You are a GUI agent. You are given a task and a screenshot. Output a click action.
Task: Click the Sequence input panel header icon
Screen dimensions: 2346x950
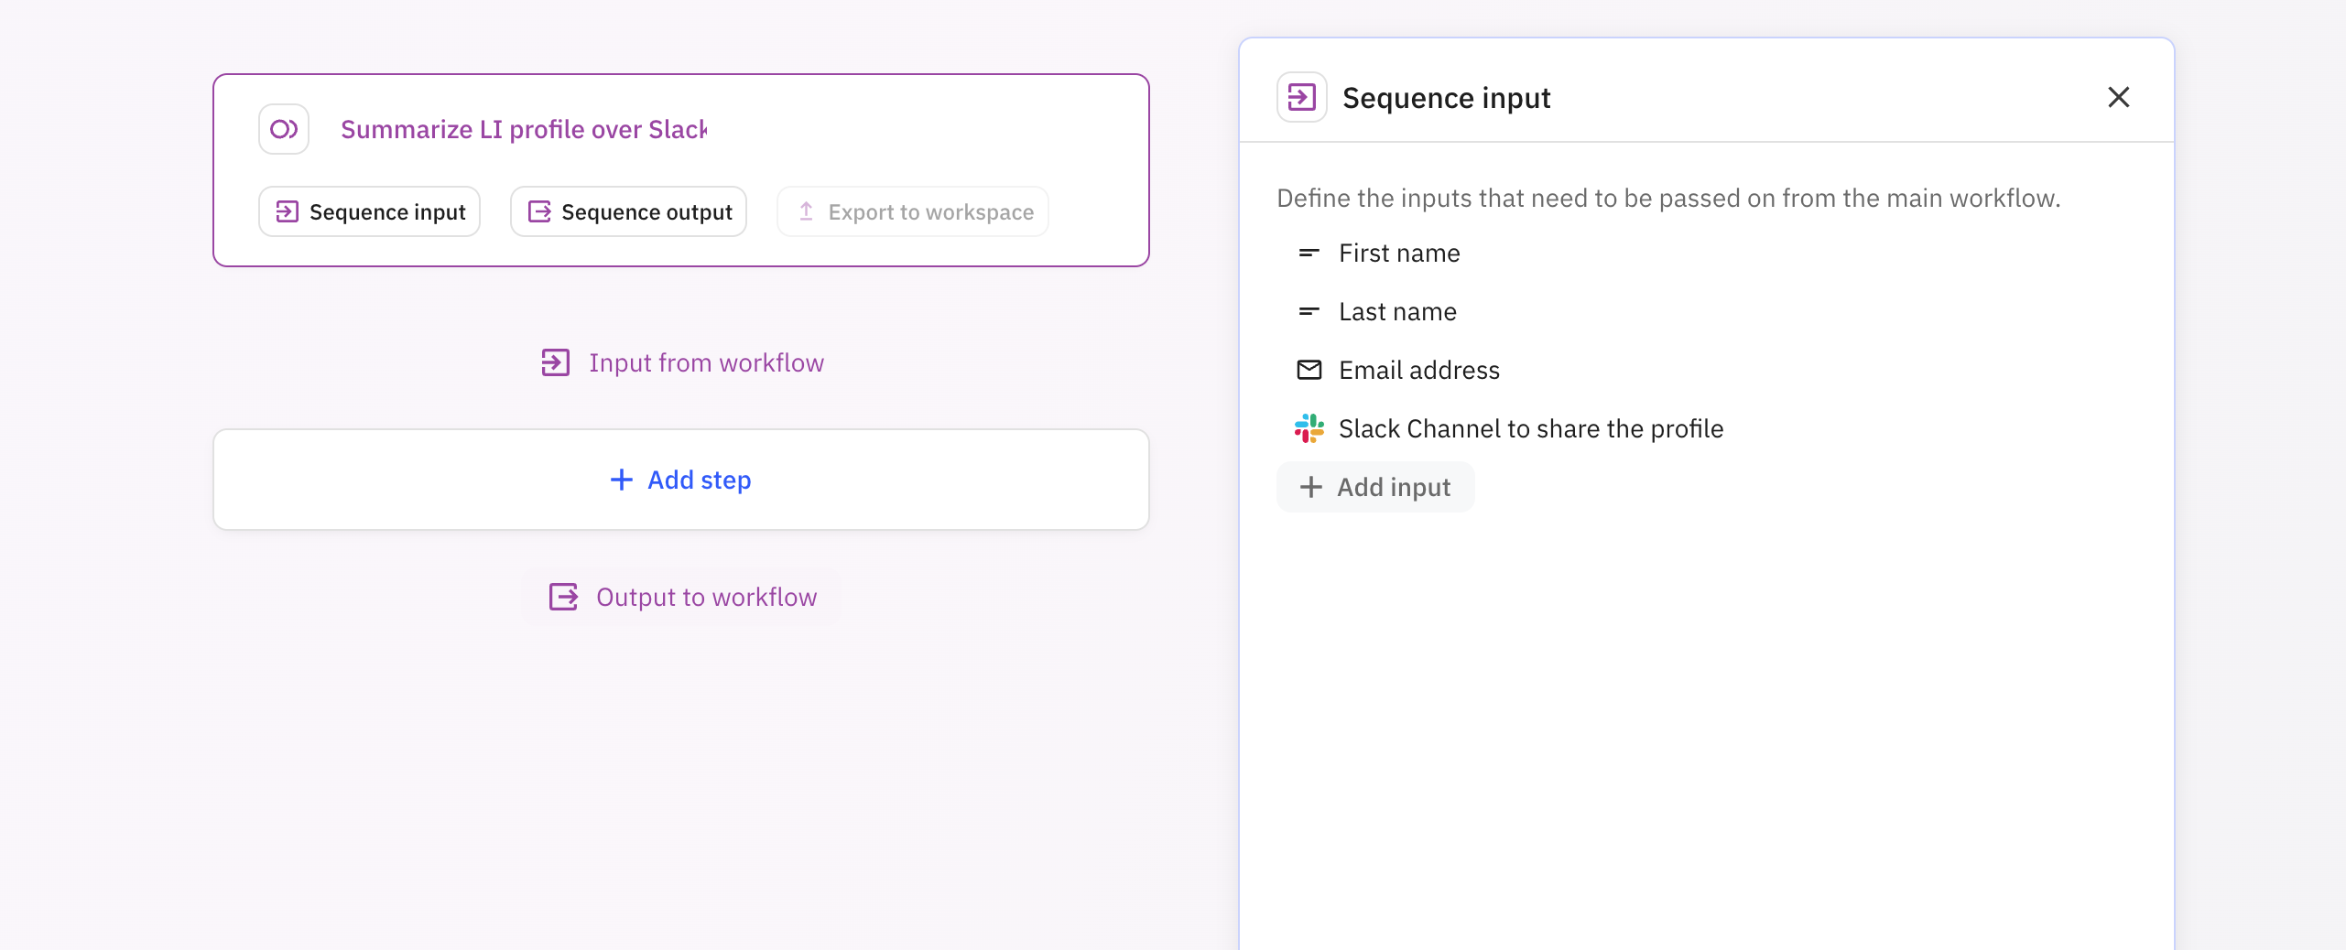[1301, 96]
